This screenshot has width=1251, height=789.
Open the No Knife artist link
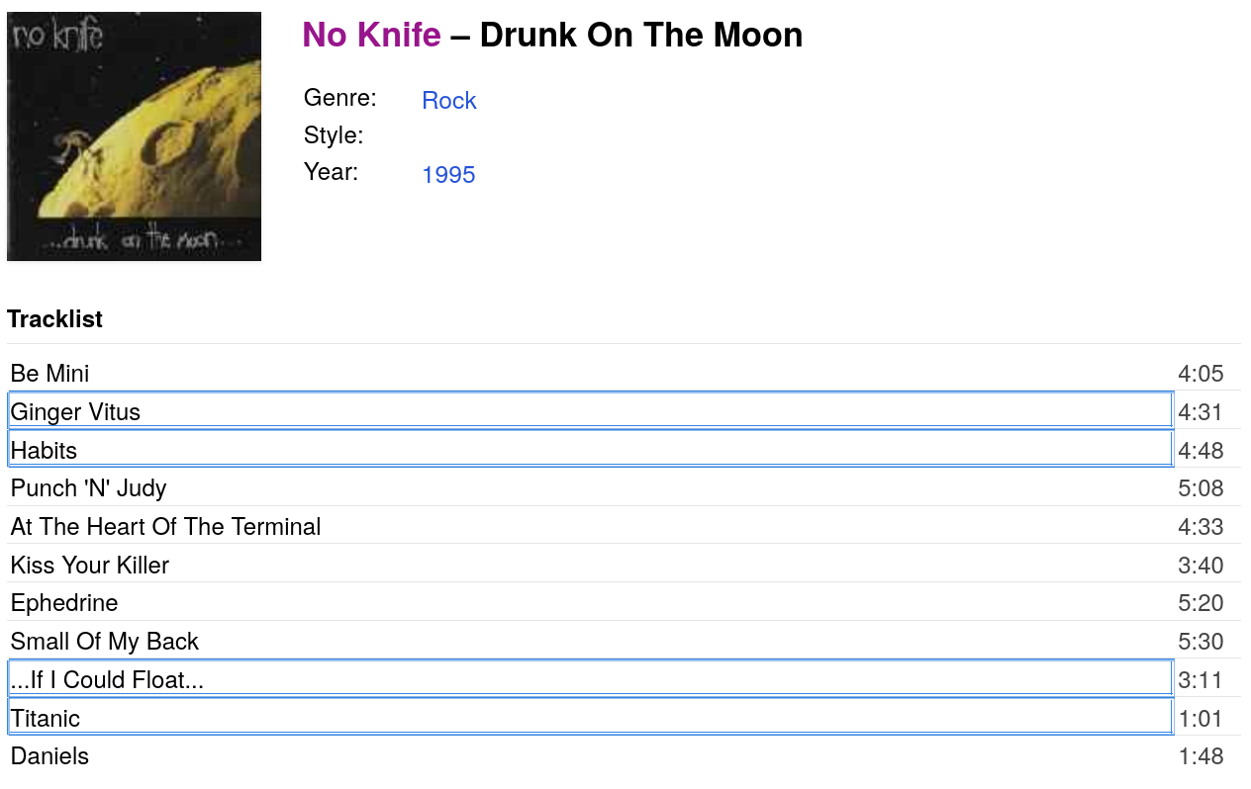(x=371, y=35)
